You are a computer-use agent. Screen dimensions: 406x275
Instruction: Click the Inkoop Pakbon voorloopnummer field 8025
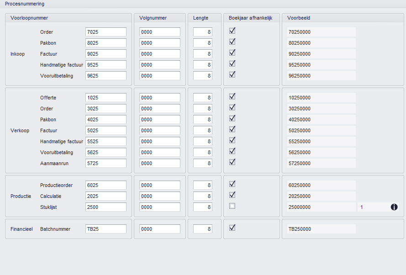[106, 43]
